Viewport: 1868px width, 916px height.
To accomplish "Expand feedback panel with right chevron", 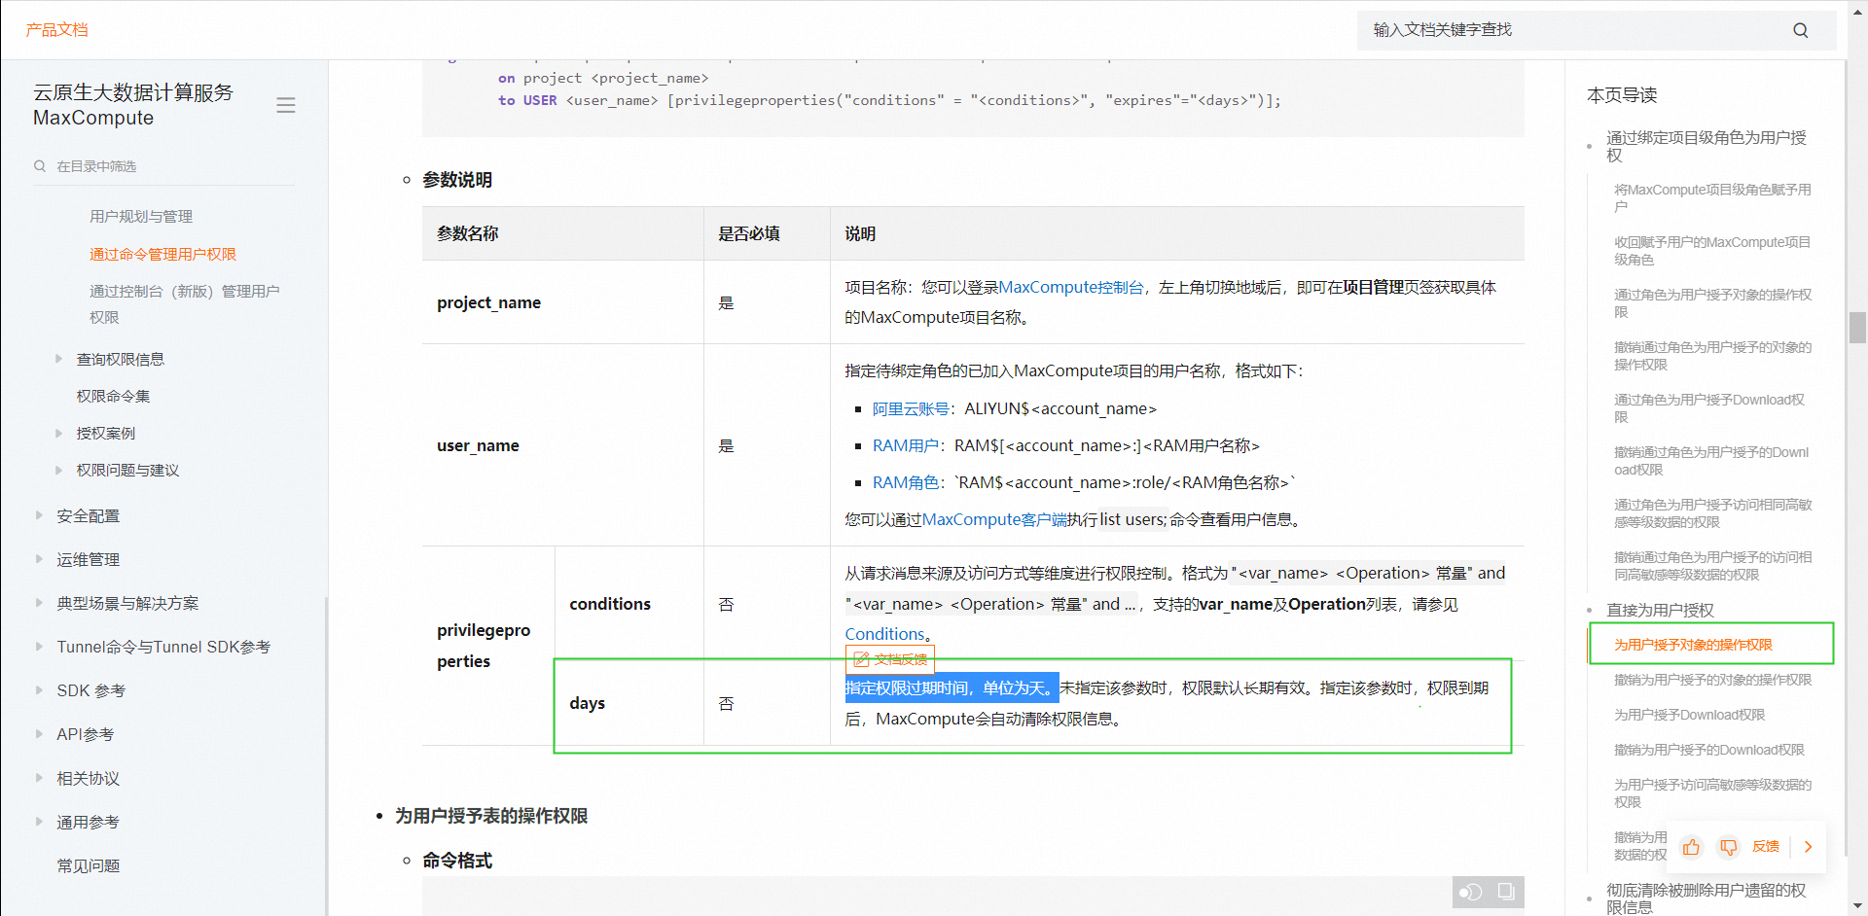I will coord(1809,847).
